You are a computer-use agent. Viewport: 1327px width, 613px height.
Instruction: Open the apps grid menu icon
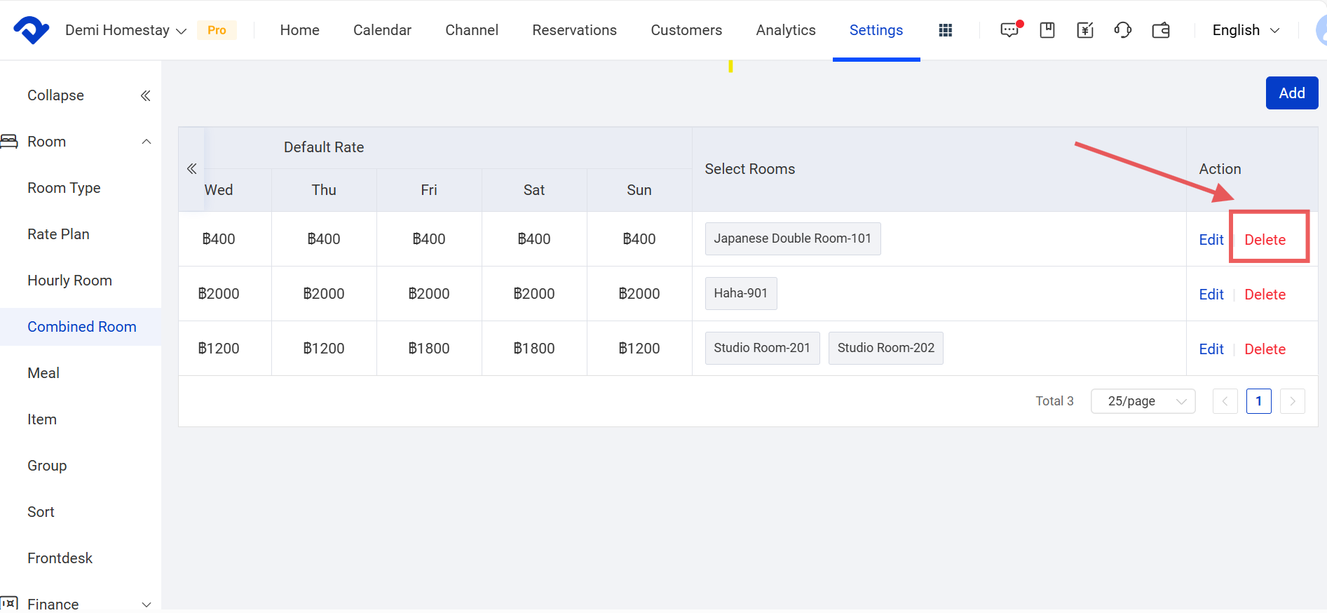click(945, 30)
